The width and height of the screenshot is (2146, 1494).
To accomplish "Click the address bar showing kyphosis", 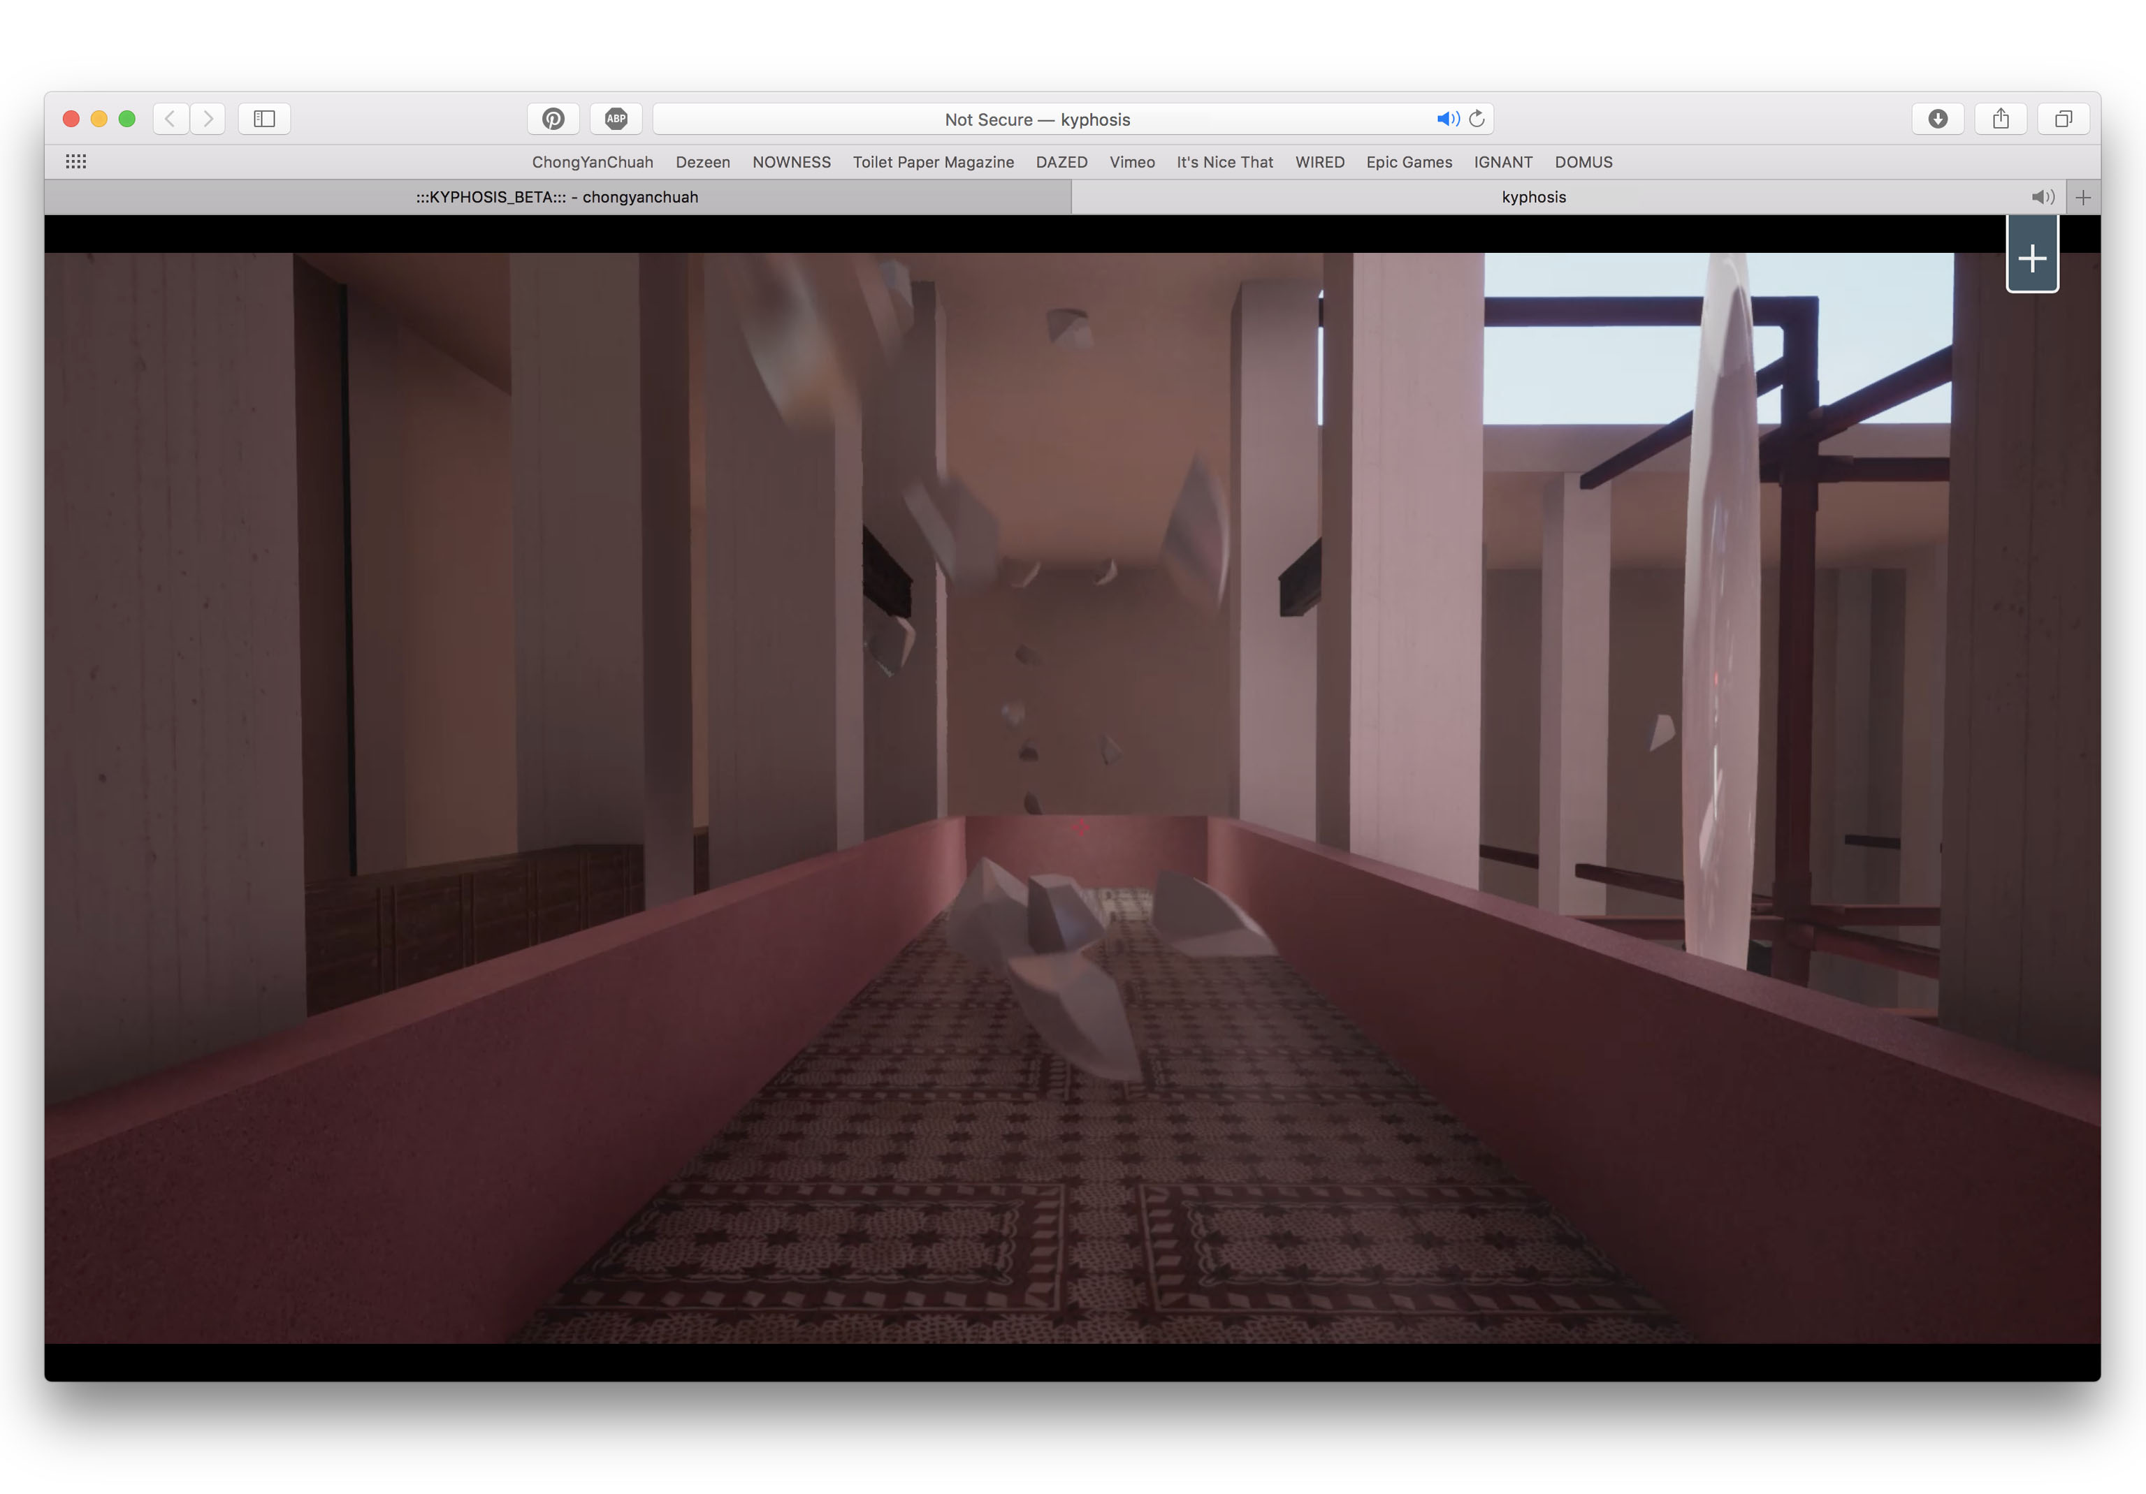I will (1038, 119).
